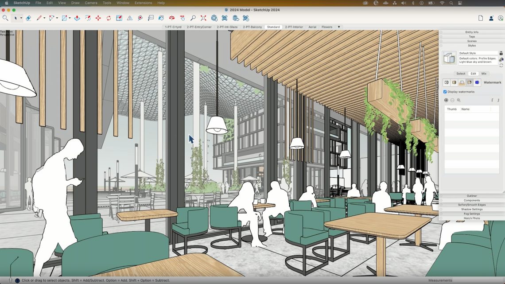Expand the Tags panel
This screenshot has height=284, width=505.
[x=471, y=36]
